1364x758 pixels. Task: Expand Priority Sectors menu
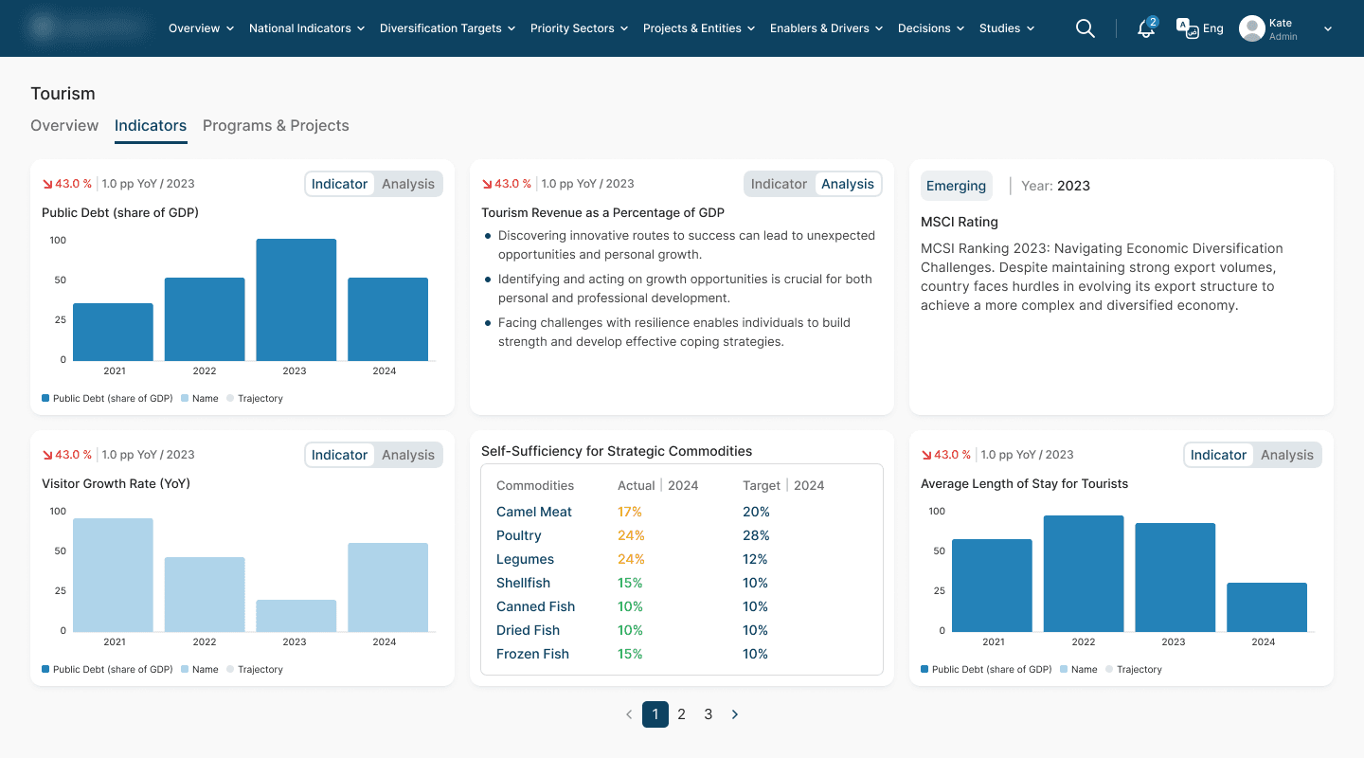pos(580,28)
